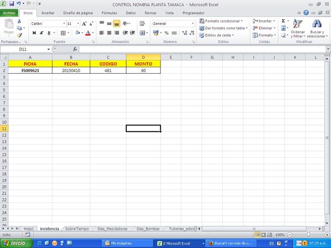The width and height of the screenshot is (331, 248).
Task: Toggle center text alignment
Action: click(x=109, y=33)
